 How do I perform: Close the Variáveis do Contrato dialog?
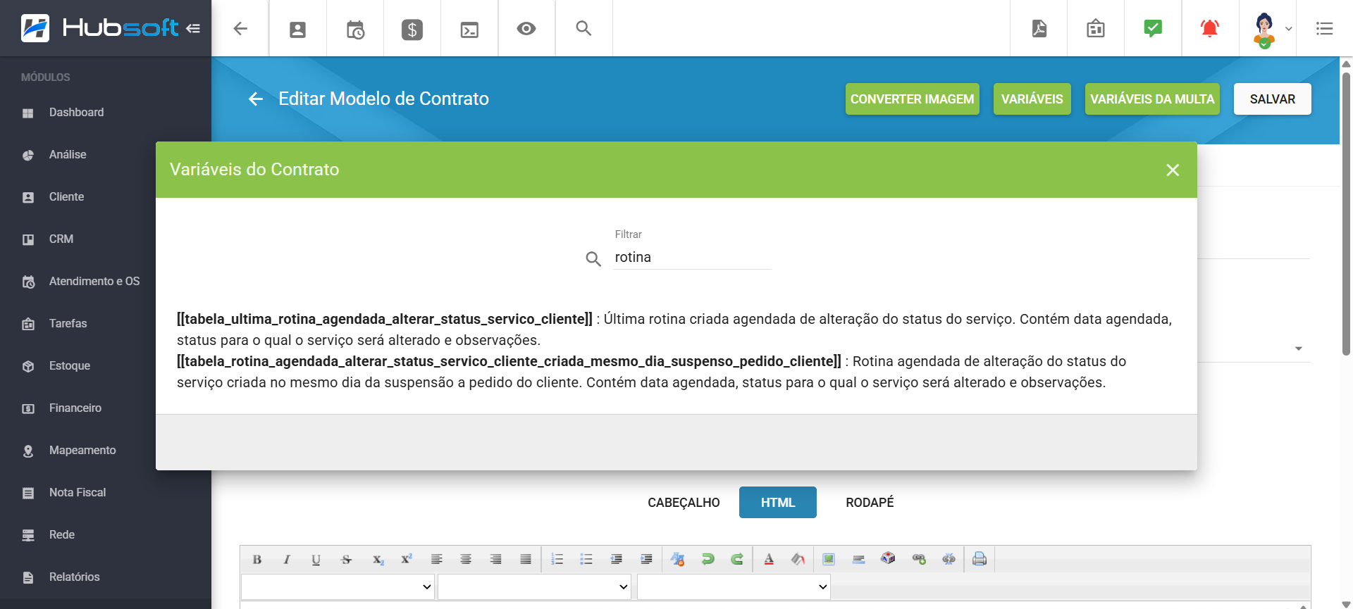(x=1173, y=170)
